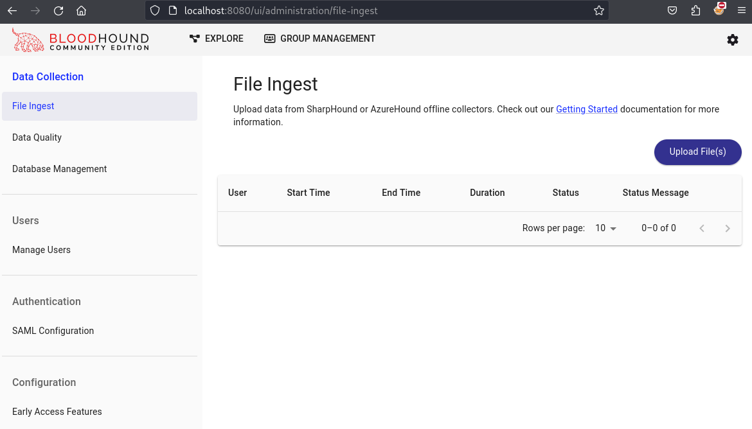Click the browser address bar URL
Screen dimensions: 752x429
281,10
